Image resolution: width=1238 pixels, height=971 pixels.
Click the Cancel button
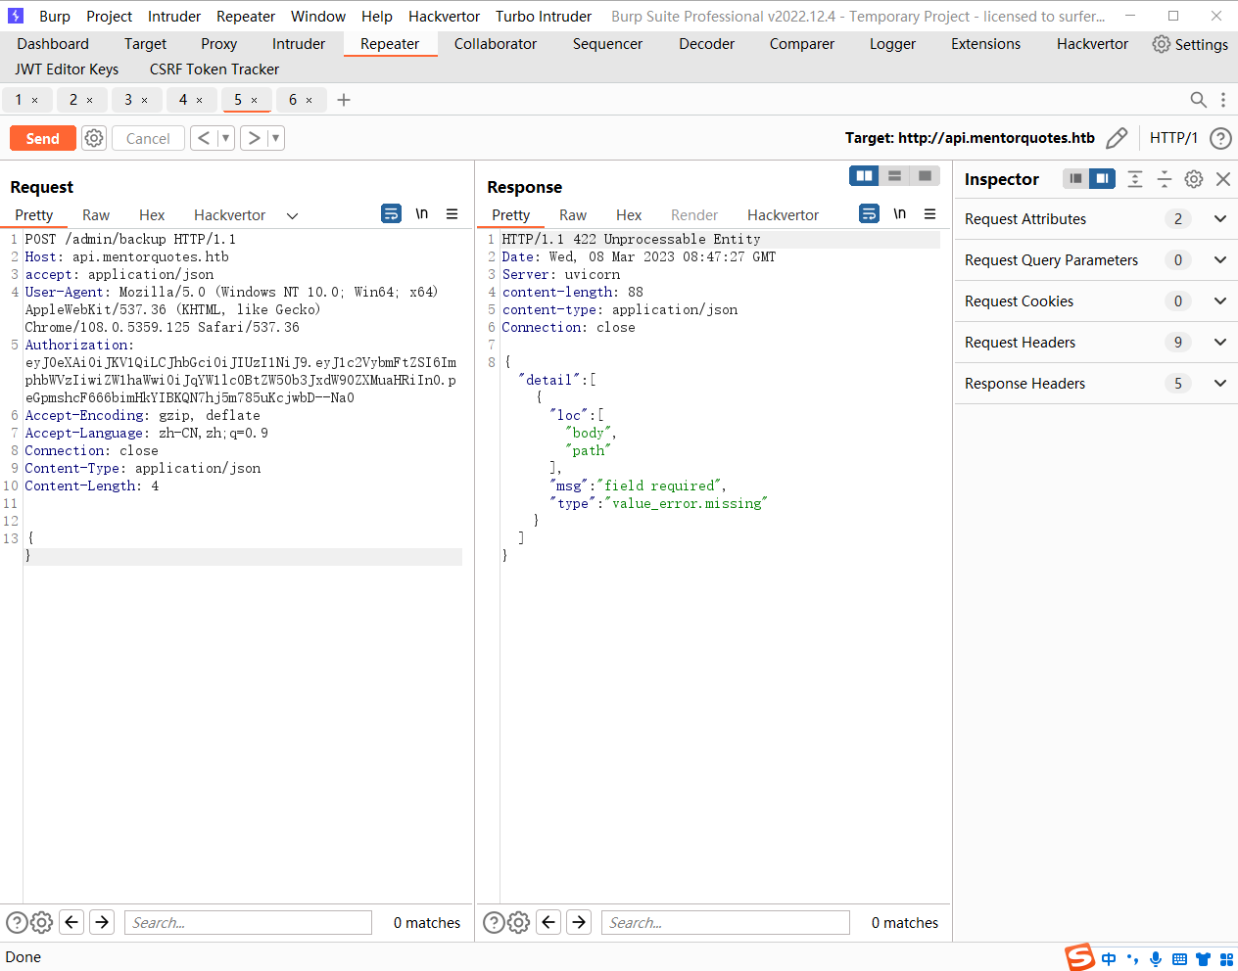(x=148, y=138)
